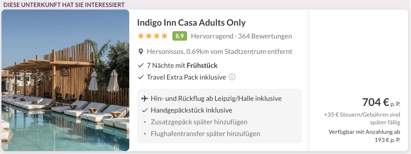Click the Travel Extra Pack info icon
This screenshot has height=154, width=411.
pos(232,77)
